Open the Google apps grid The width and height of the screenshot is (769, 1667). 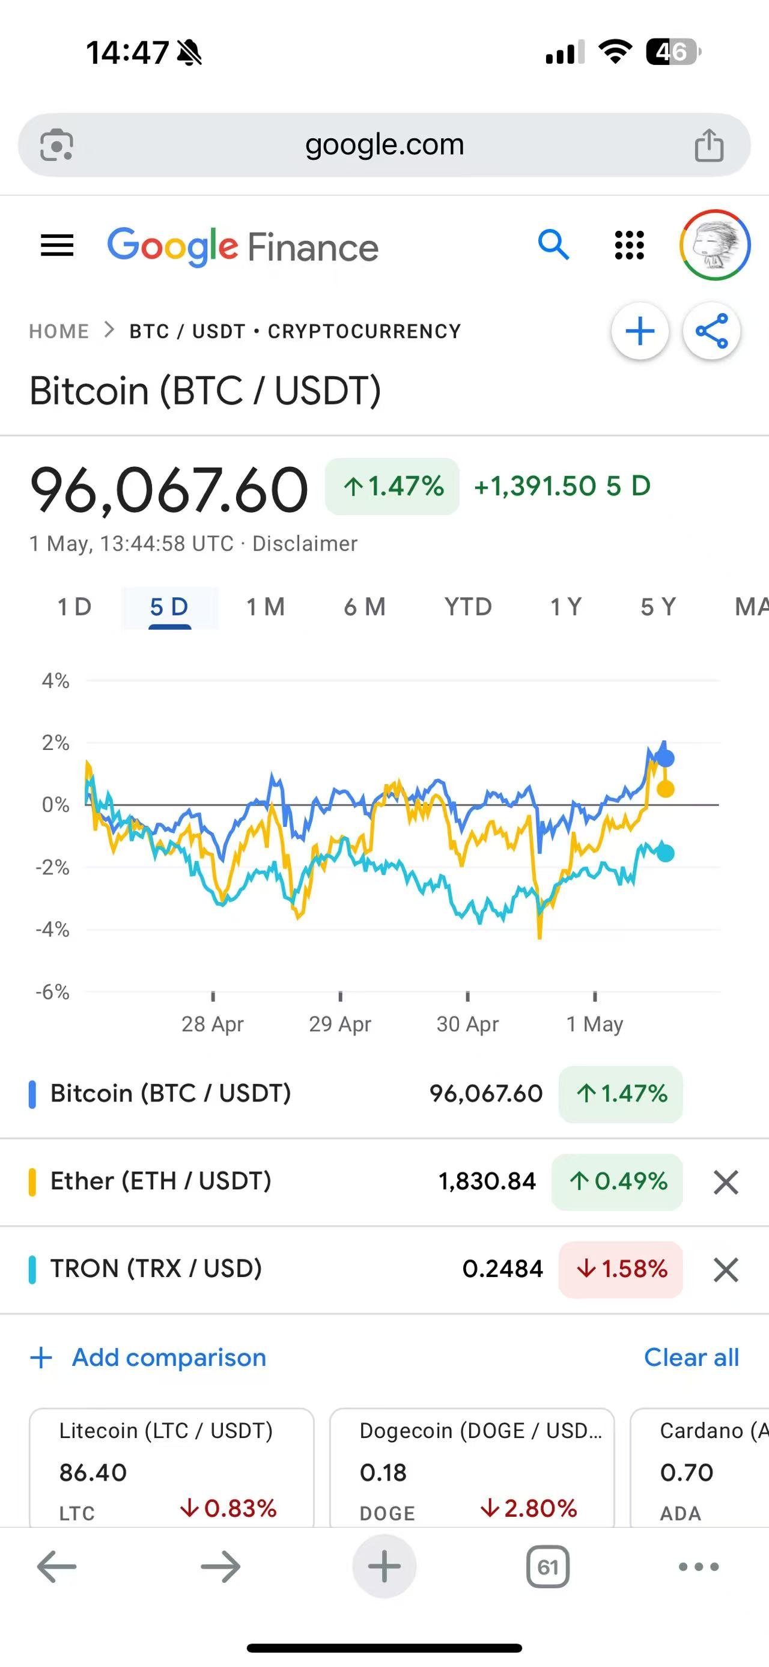tap(628, 245)
